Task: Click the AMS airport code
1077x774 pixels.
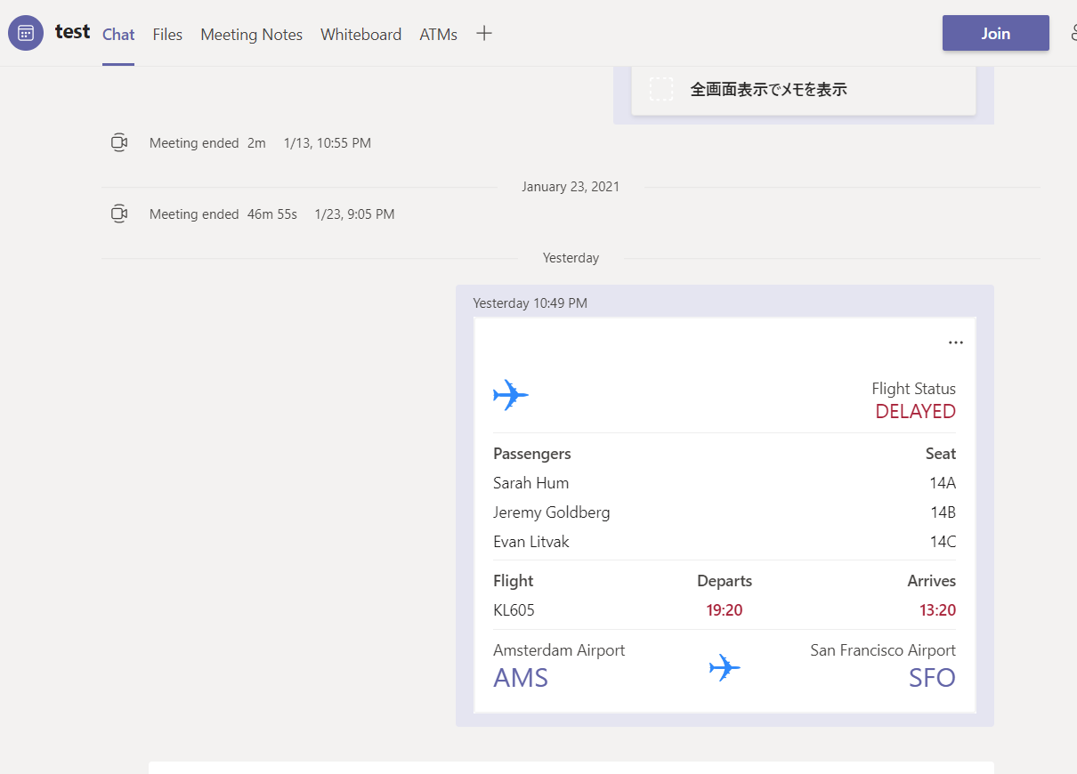Action: click(x=521, y=678)
